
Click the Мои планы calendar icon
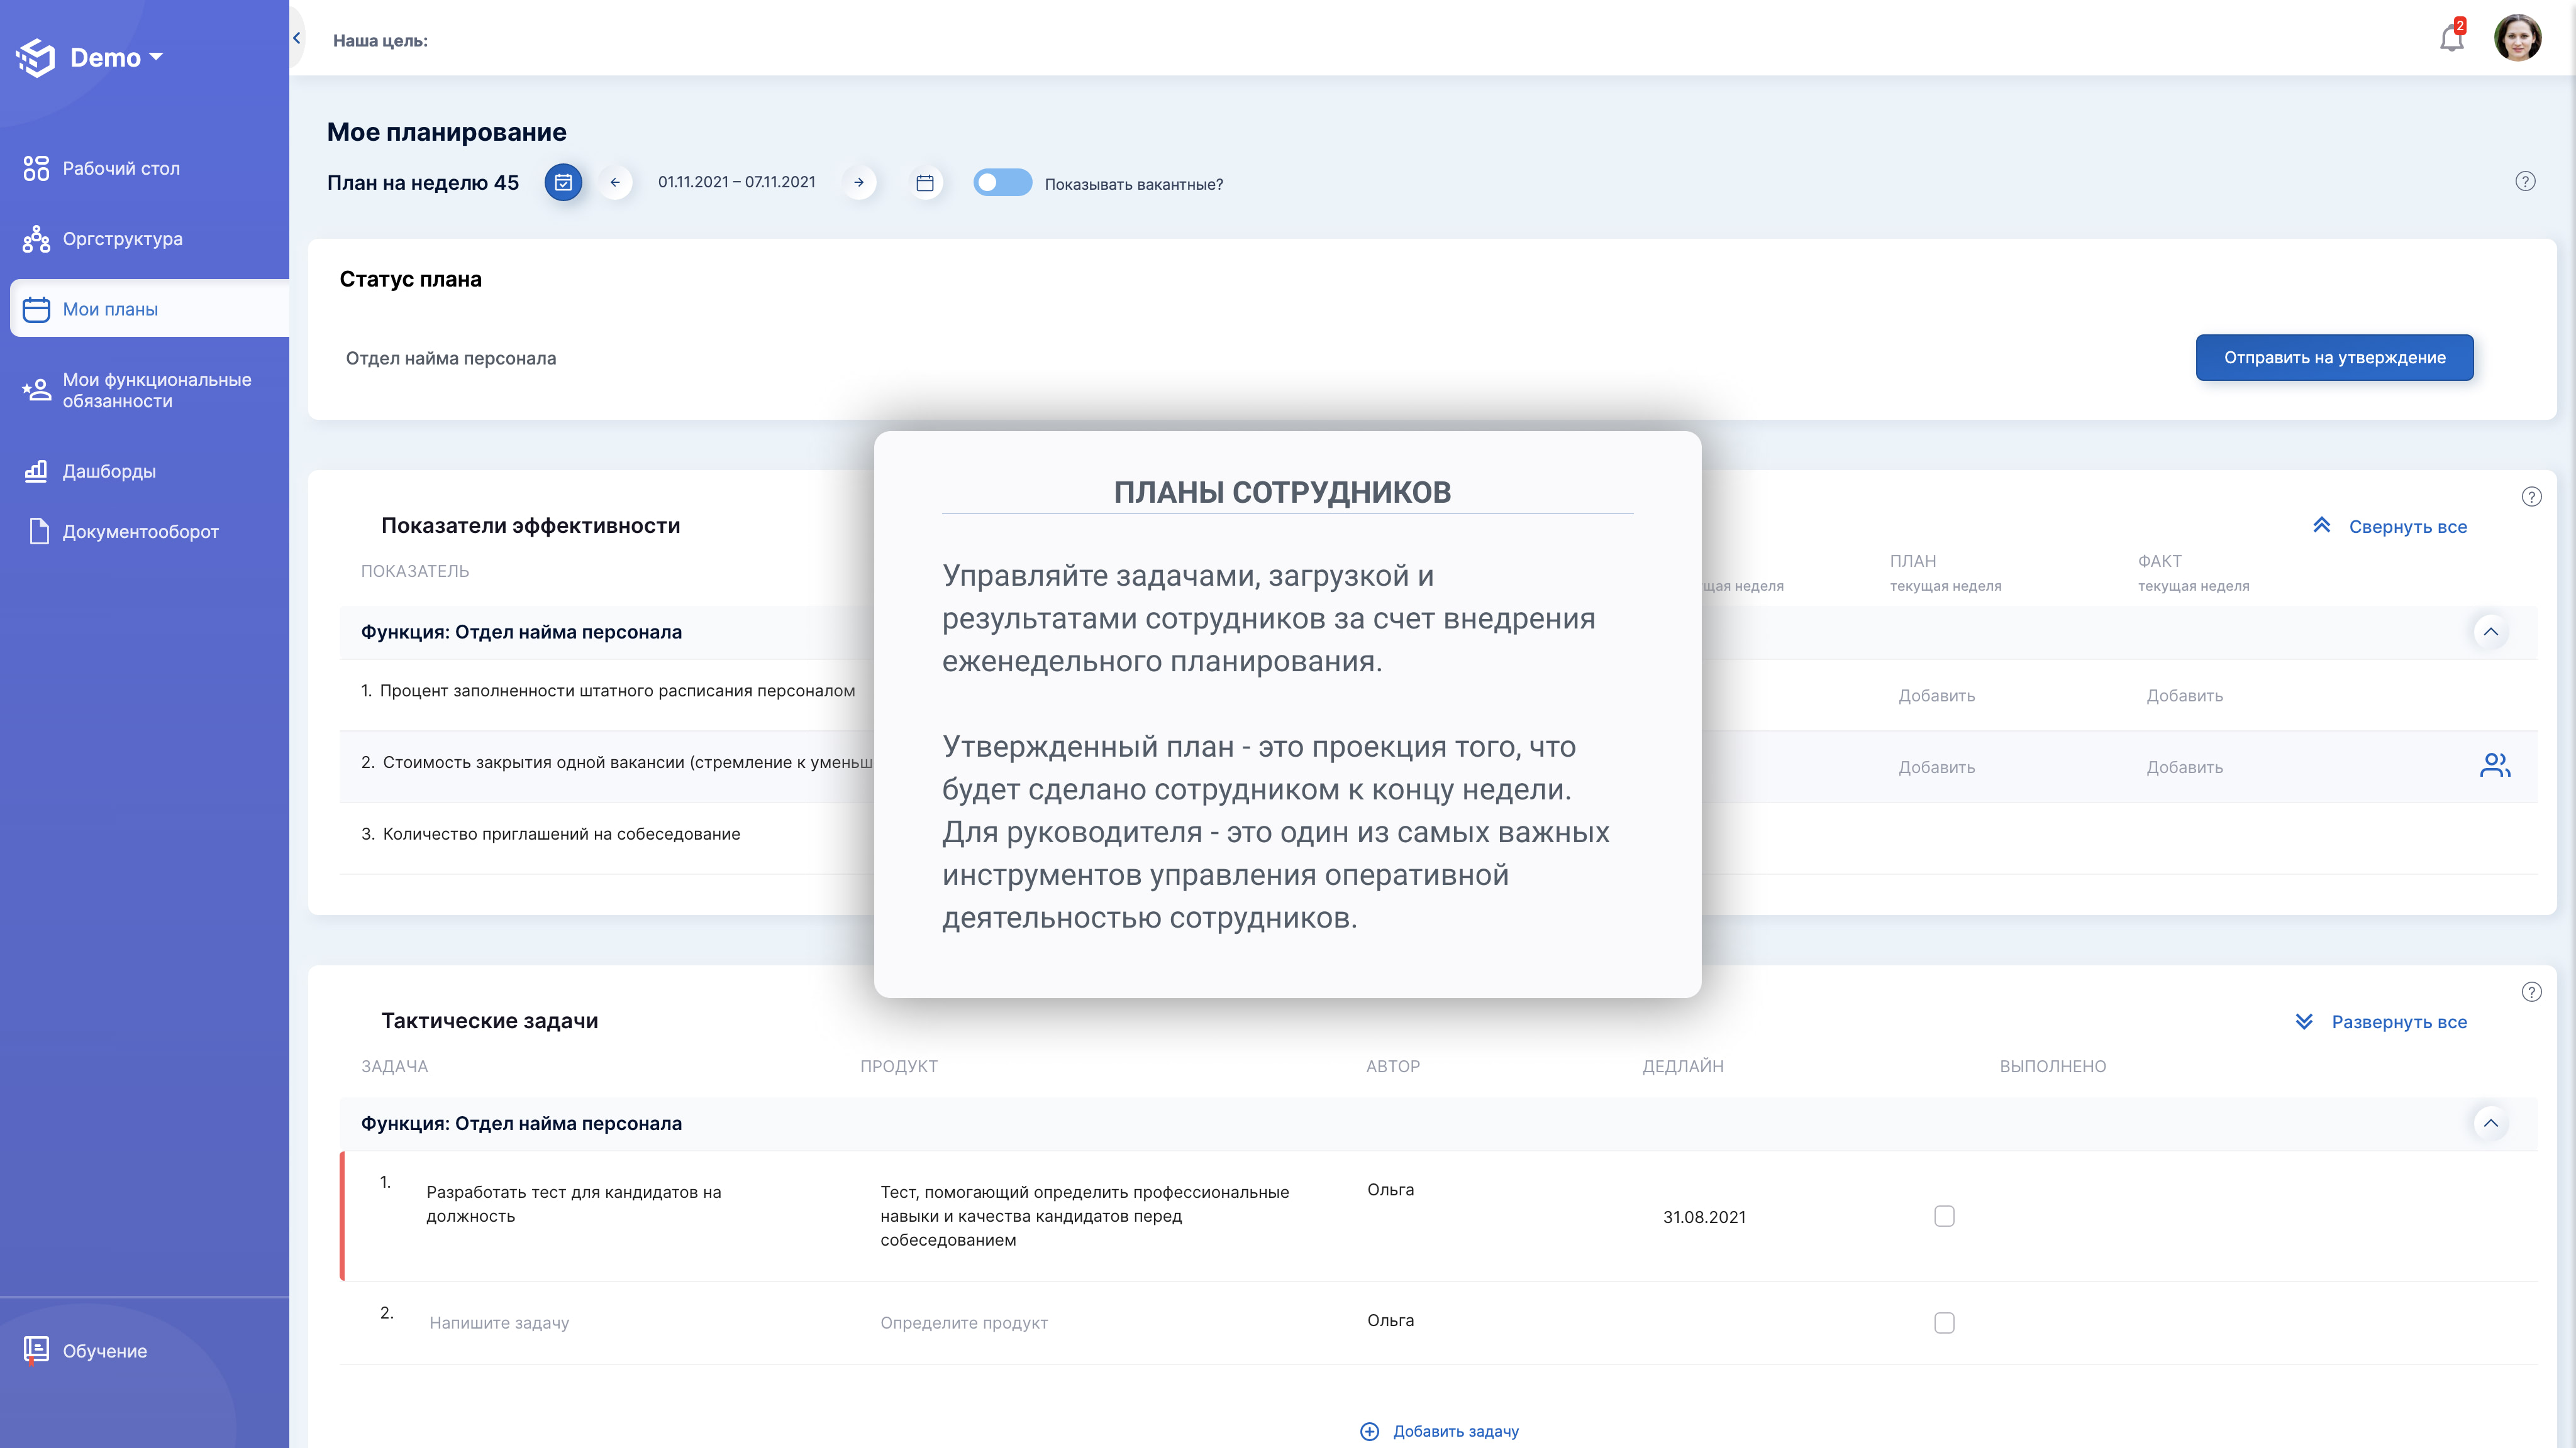tap(36, 310)
